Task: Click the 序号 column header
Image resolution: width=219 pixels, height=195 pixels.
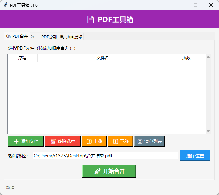Action: pos(23,58)
